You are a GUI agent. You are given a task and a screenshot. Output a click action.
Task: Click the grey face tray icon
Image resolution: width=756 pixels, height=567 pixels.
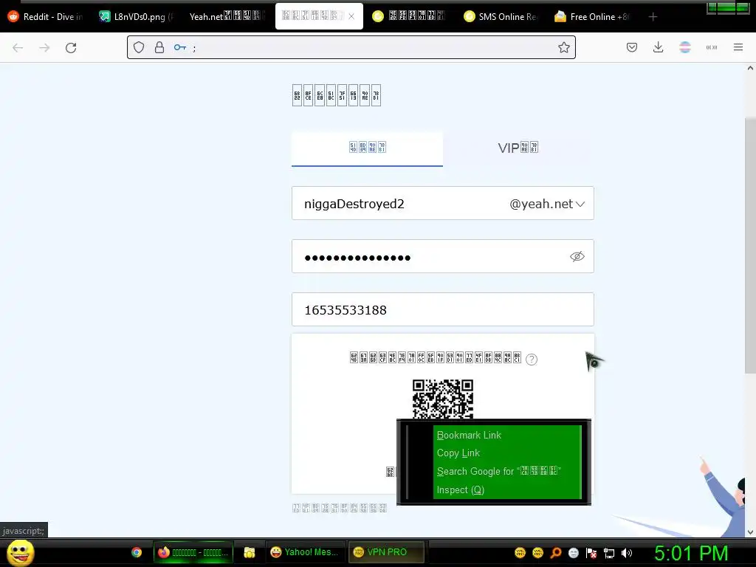tap(573, 553)
